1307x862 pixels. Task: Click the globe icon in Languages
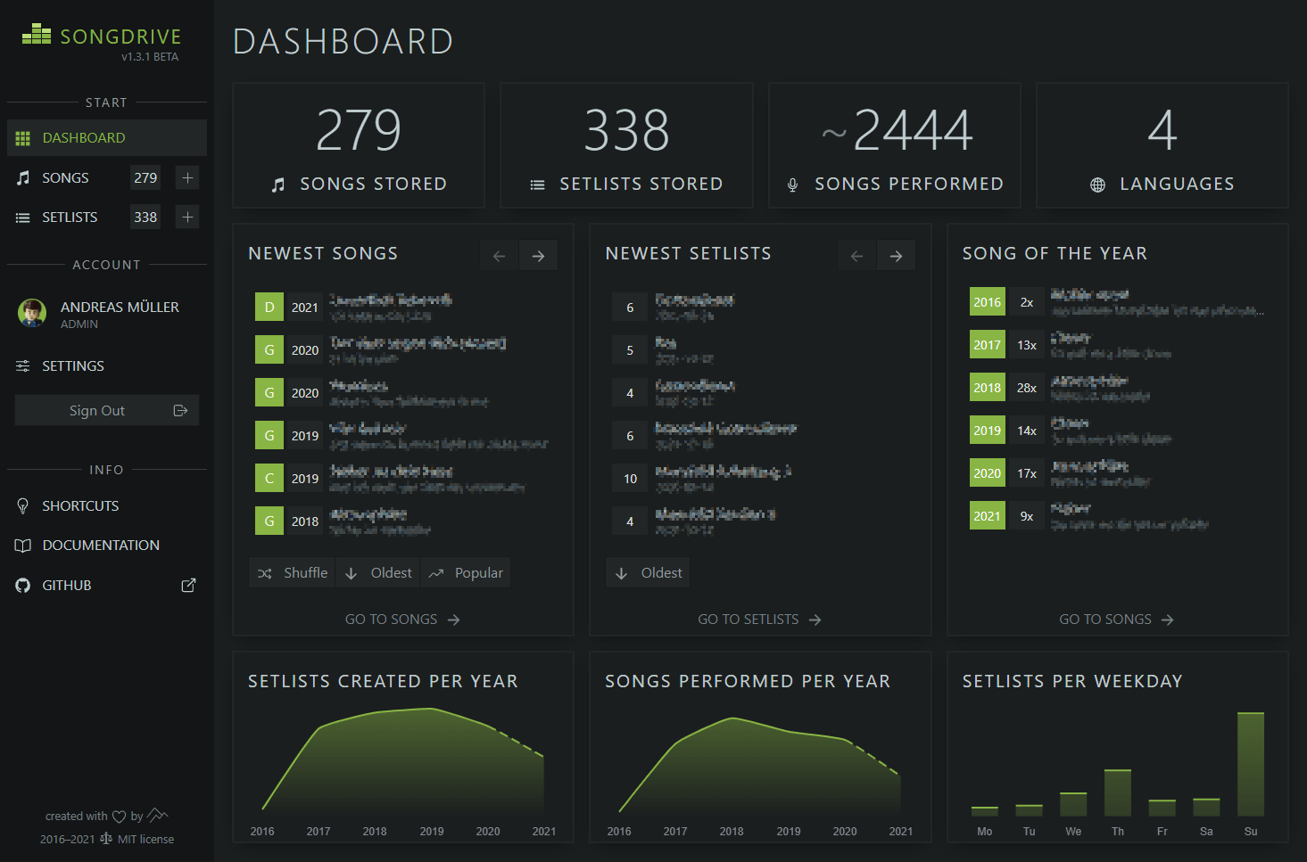(1097, 185)
